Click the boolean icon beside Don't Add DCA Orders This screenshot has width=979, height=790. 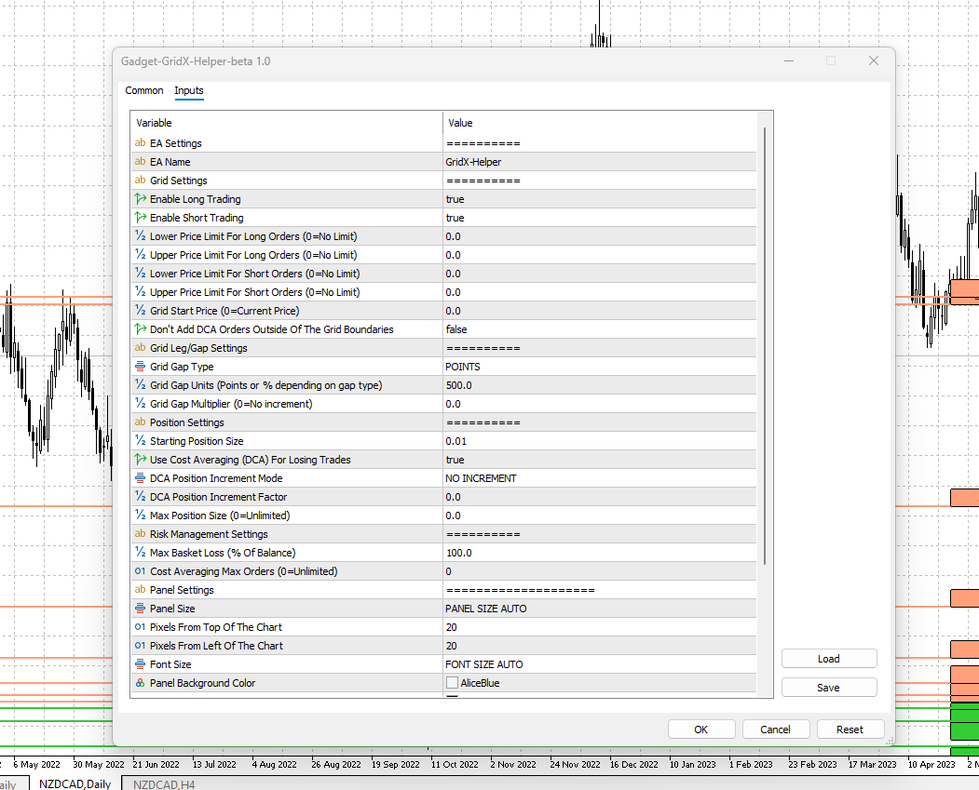tap(141, 329)
